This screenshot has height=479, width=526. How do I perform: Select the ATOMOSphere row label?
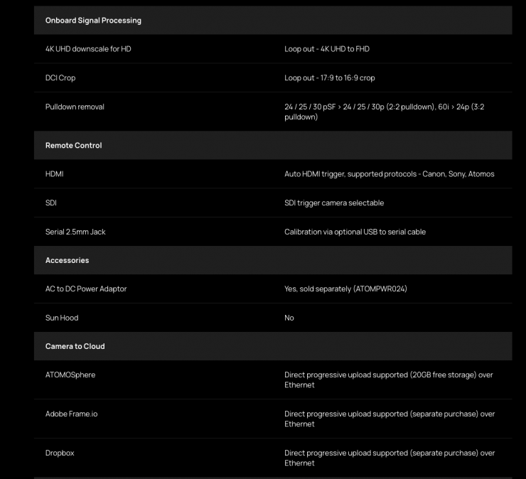[x=70, y=375]
